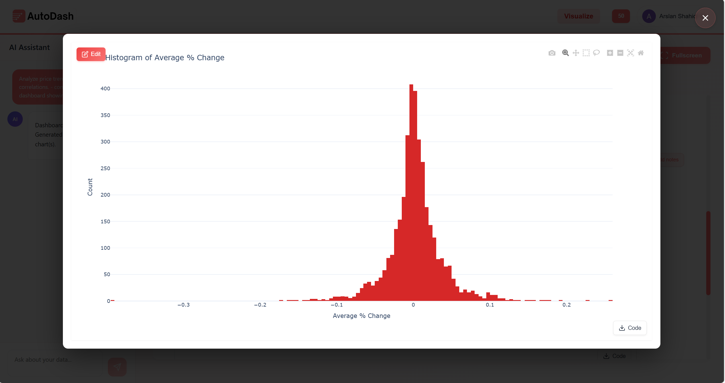Click the Average % Change axis label
Screen dimensions: 725x383
pyautogui.click(x=361, y=316)
